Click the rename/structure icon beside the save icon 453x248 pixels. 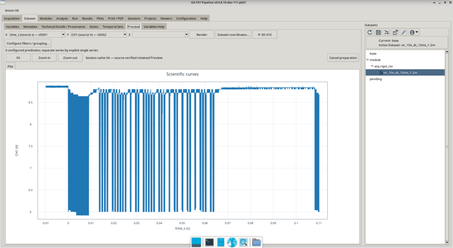[387, 32]
